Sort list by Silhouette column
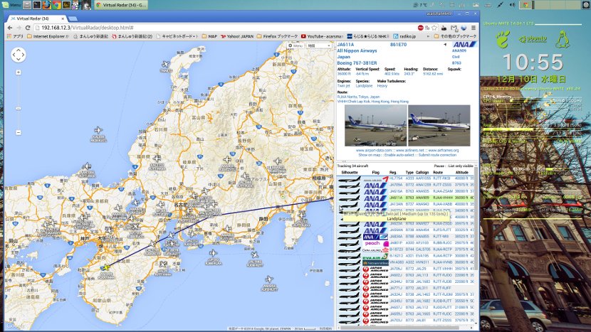591x332 pixels. [350, 173]
